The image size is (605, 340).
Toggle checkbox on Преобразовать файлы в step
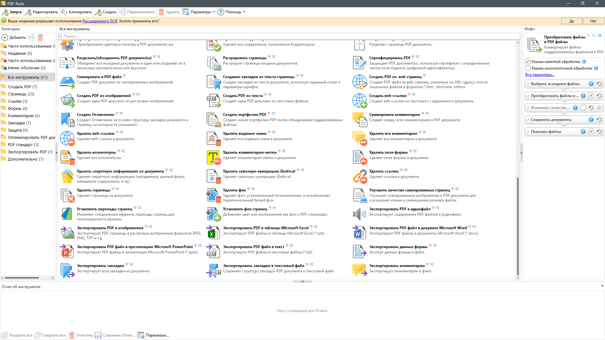591,96
